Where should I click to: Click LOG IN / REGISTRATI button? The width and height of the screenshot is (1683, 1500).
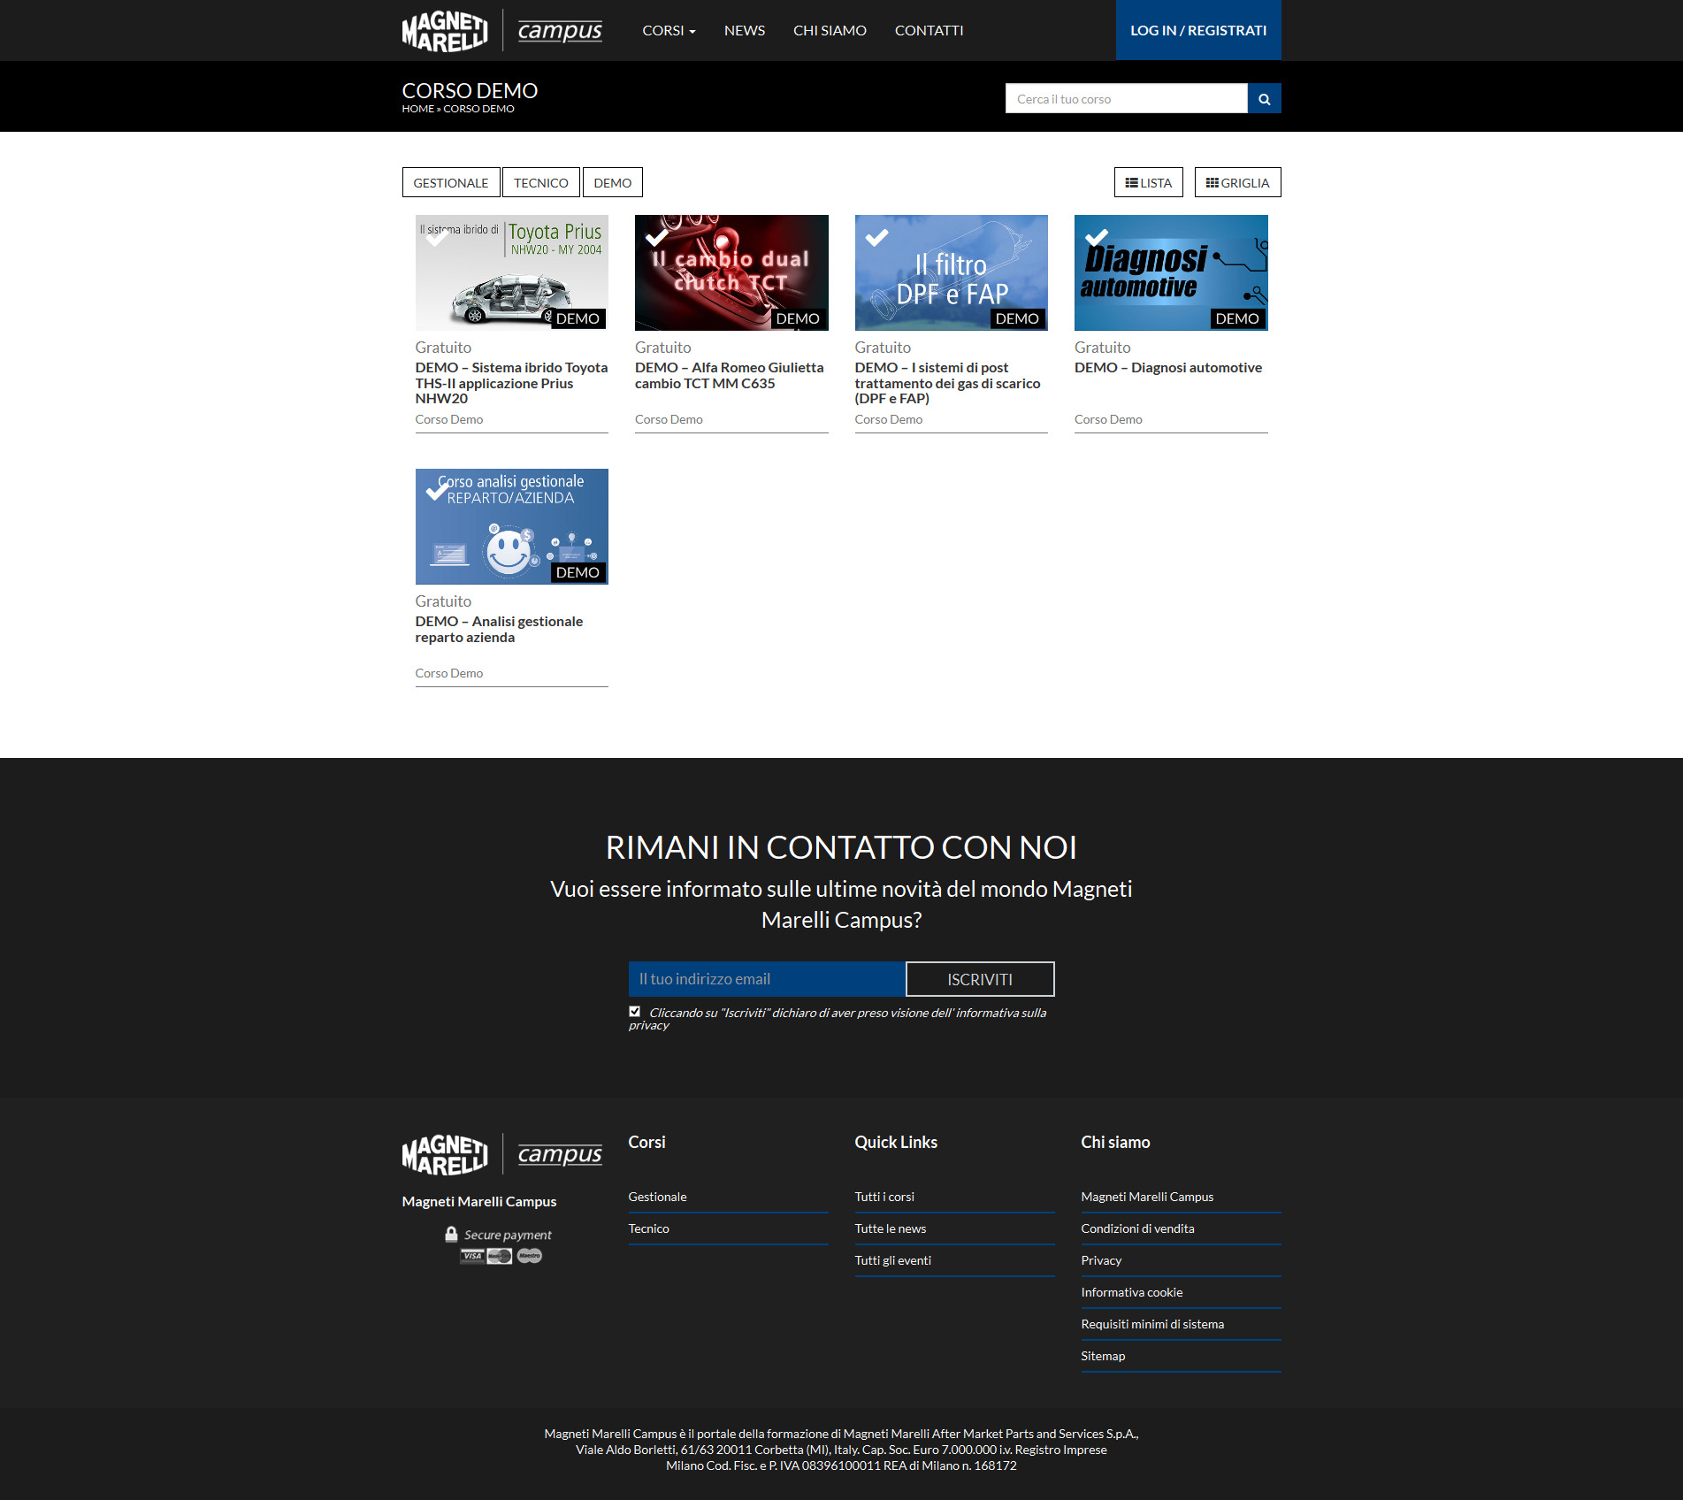click(1198, 30)
